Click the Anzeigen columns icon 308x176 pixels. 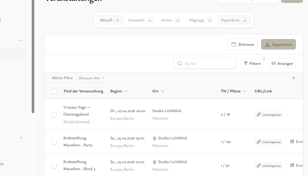273,63
